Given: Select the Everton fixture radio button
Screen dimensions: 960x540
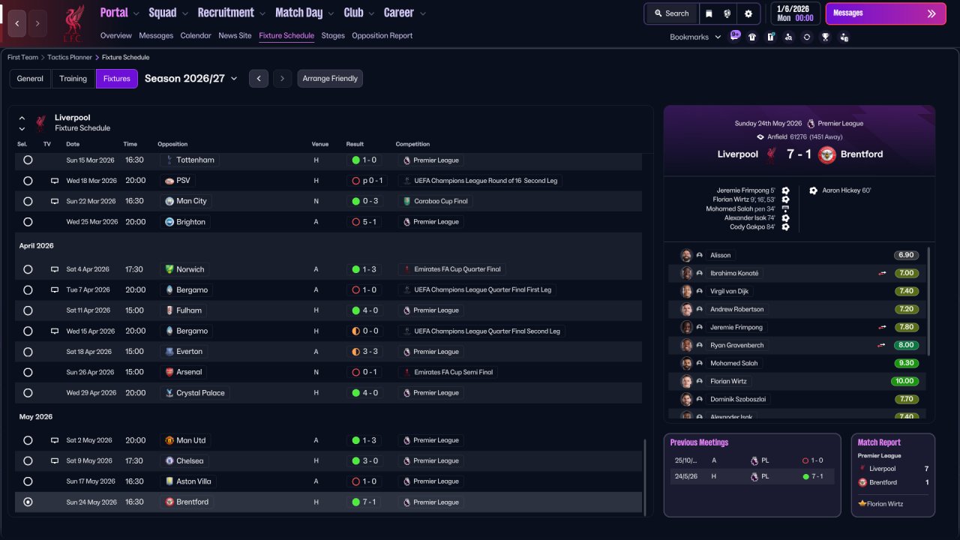Looking at the screenshot, I should coord(28,352).
